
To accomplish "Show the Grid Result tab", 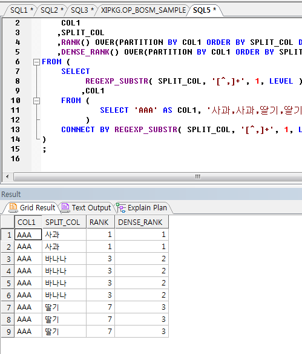I will 33,207.
